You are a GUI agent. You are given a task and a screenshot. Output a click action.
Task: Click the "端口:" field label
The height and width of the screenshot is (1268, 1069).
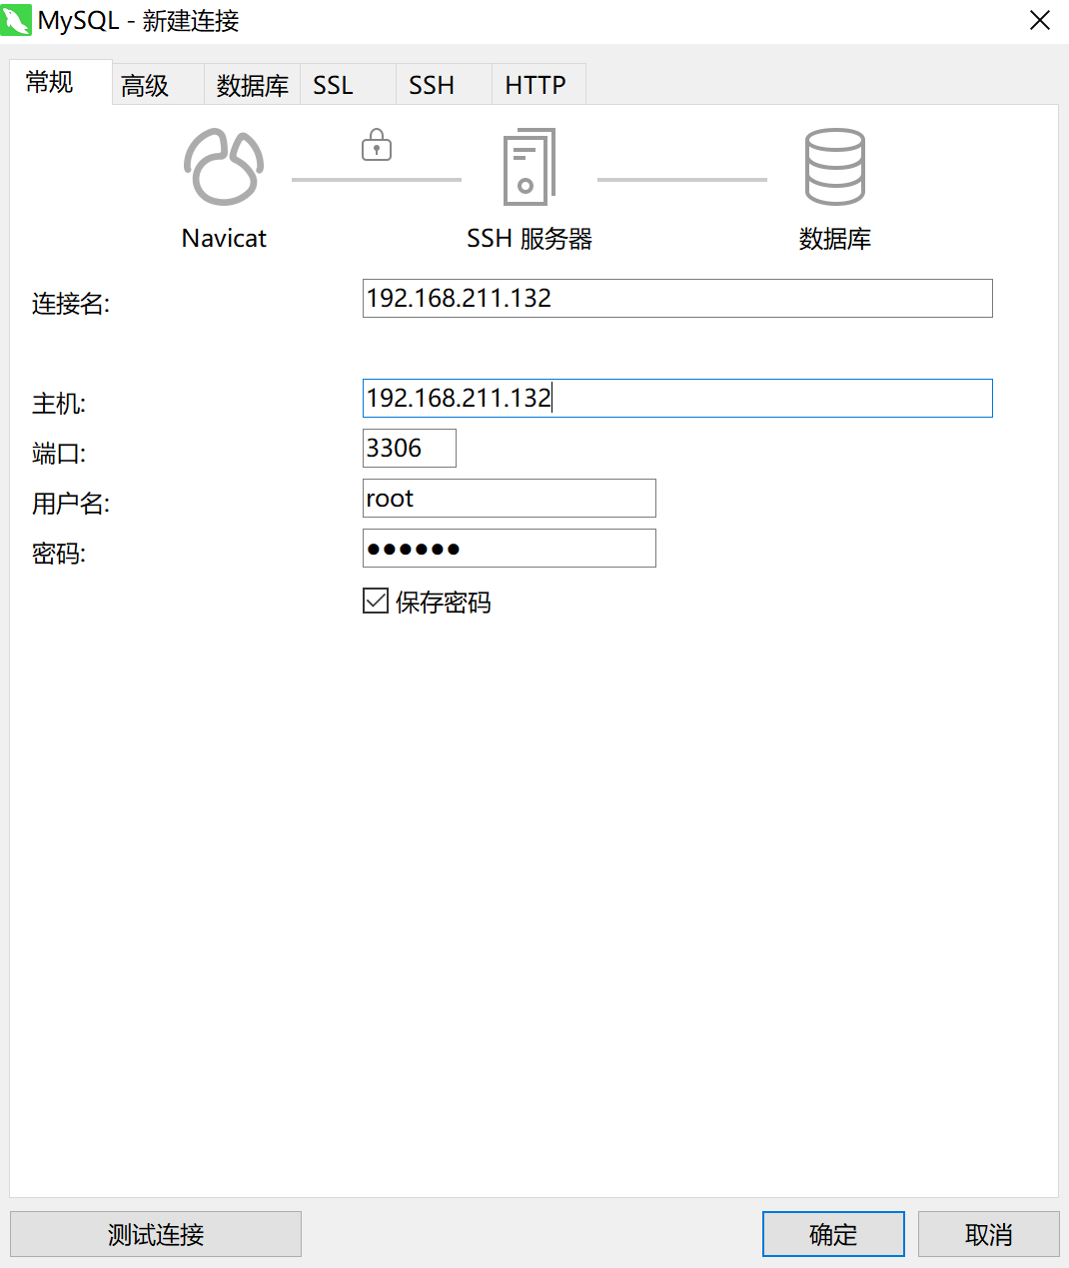[59, 454]
